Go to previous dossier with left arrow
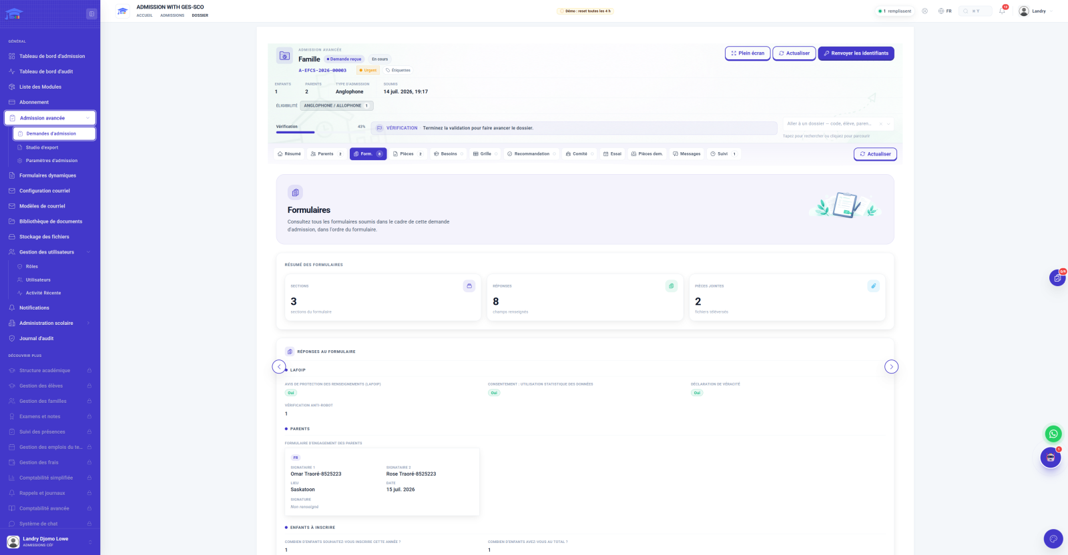Screen dimensions: 1068x555 [x=279, y=367]
